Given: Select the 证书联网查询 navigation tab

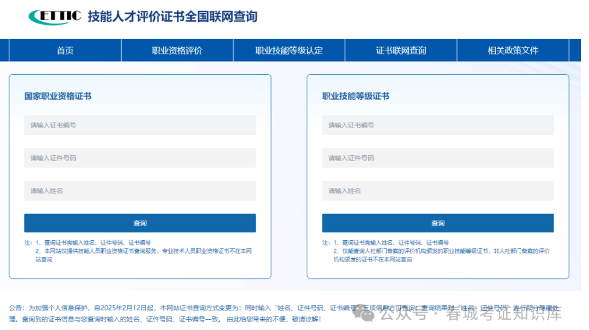Looking at the screenshot, I should point(401,51).
